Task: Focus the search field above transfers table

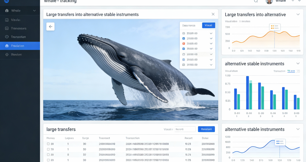Action: [185, 129]
